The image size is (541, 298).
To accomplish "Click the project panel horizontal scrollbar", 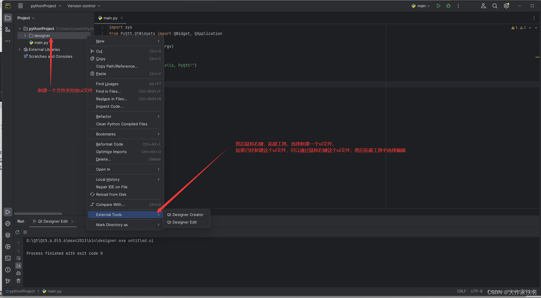I will [x=38, y=214].
